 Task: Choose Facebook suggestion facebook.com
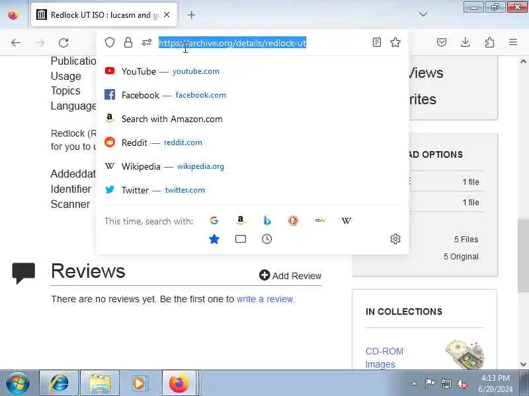coord(253,95)
